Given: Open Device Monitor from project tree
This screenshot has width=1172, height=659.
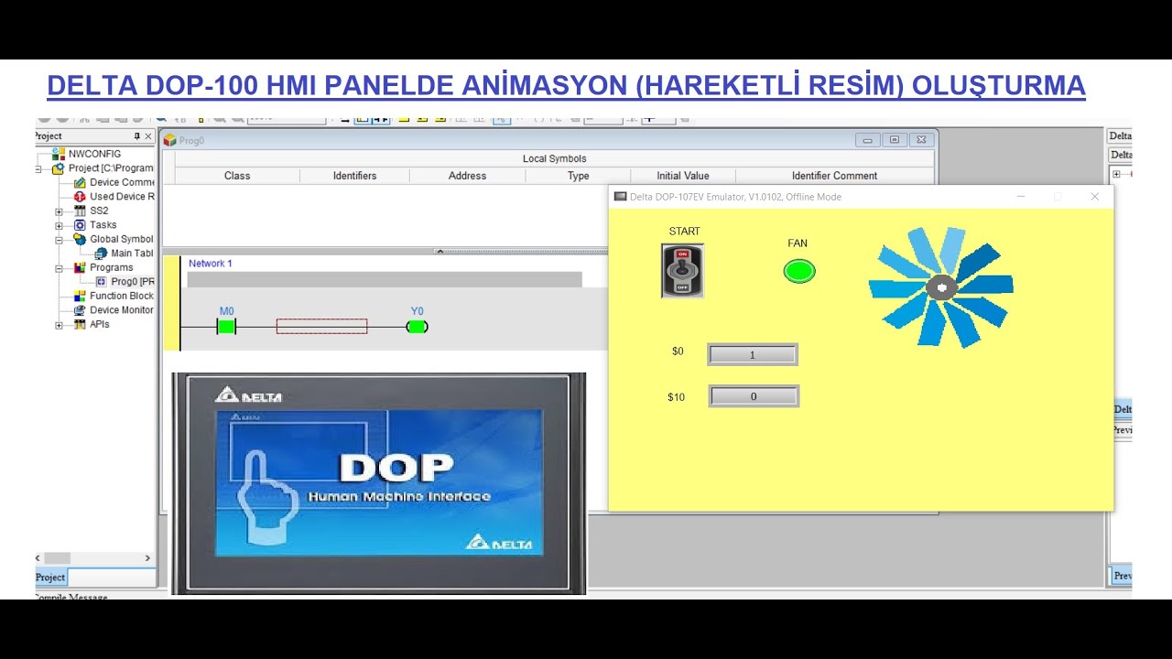Looking at the screenshot, I should [x=121, y=310].
